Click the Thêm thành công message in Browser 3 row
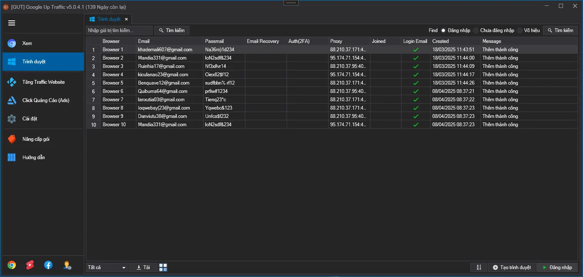Image resolution: width=583 pixels, height=277 pixels. [x=530, y=66]
